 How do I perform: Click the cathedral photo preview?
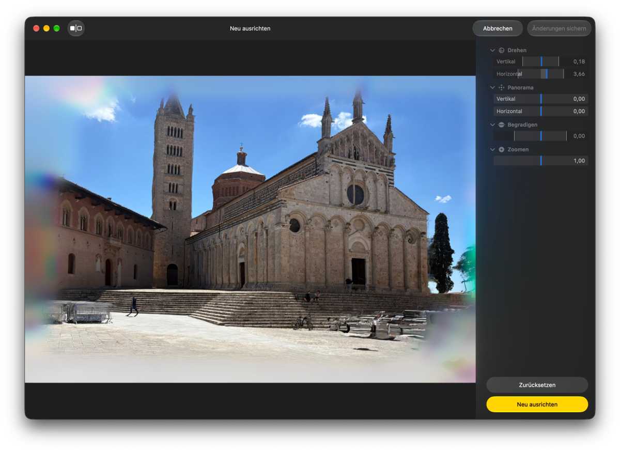point(250,229)
